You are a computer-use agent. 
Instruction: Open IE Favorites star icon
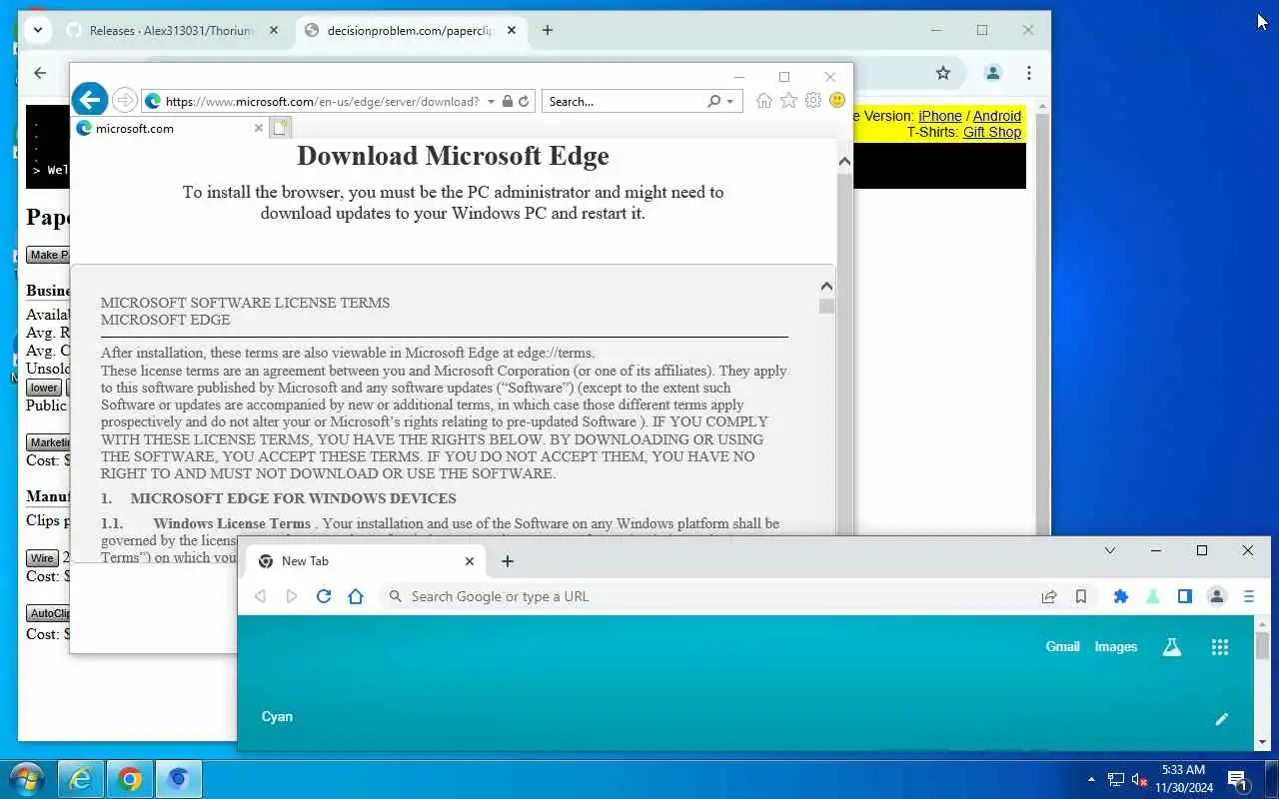[x=788, y=100]
